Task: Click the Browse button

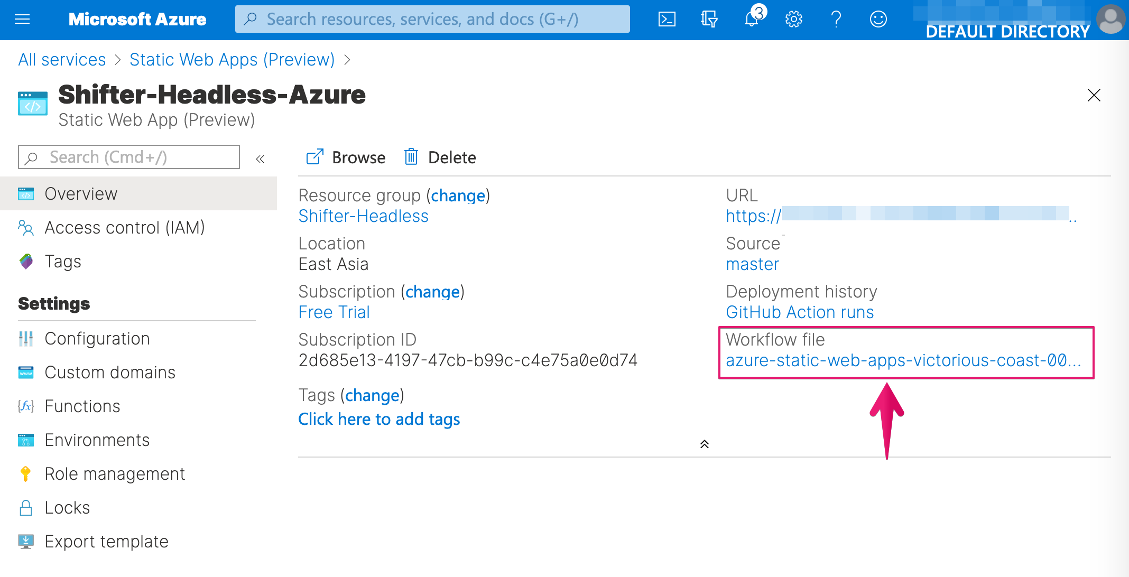Action: coord(346,157)
